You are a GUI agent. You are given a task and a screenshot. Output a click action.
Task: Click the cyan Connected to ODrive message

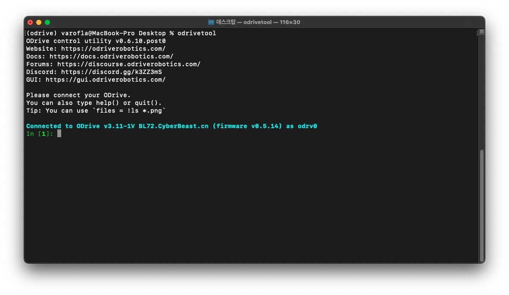click(172, 126)
